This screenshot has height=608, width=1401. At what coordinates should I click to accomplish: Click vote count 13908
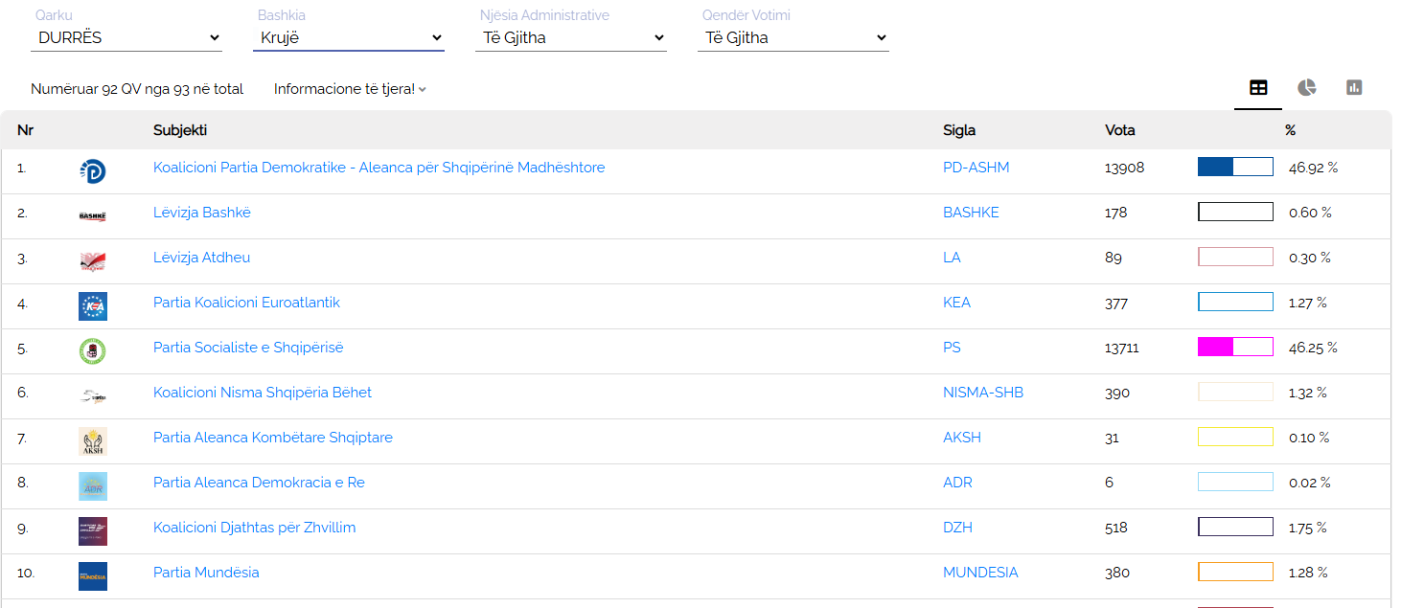pyautogui.click(x=1125, y=168)
